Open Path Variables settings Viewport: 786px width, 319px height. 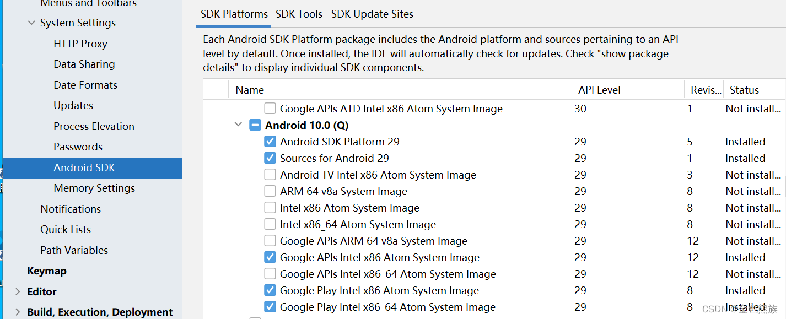74,250
